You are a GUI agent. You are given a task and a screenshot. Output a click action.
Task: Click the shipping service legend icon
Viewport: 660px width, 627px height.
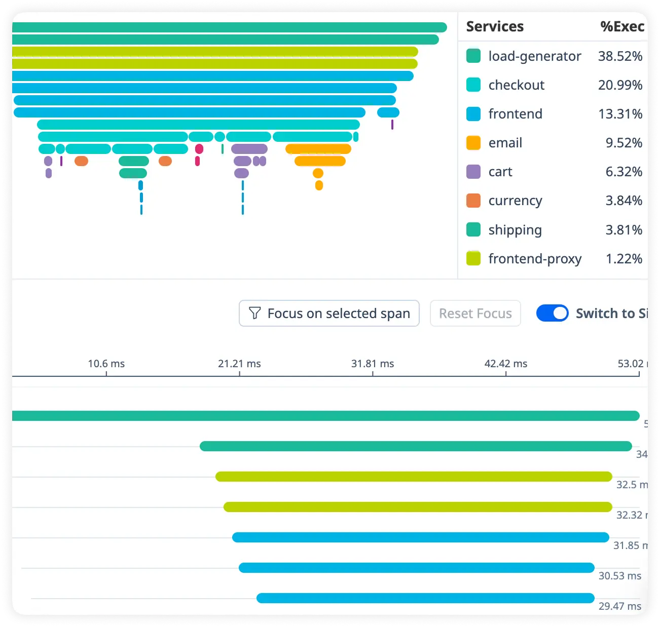[473, 229]
